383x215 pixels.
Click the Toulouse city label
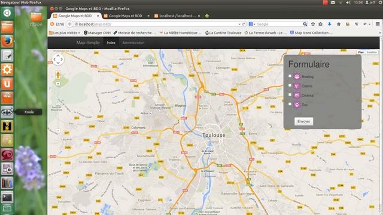click(214, 135)
